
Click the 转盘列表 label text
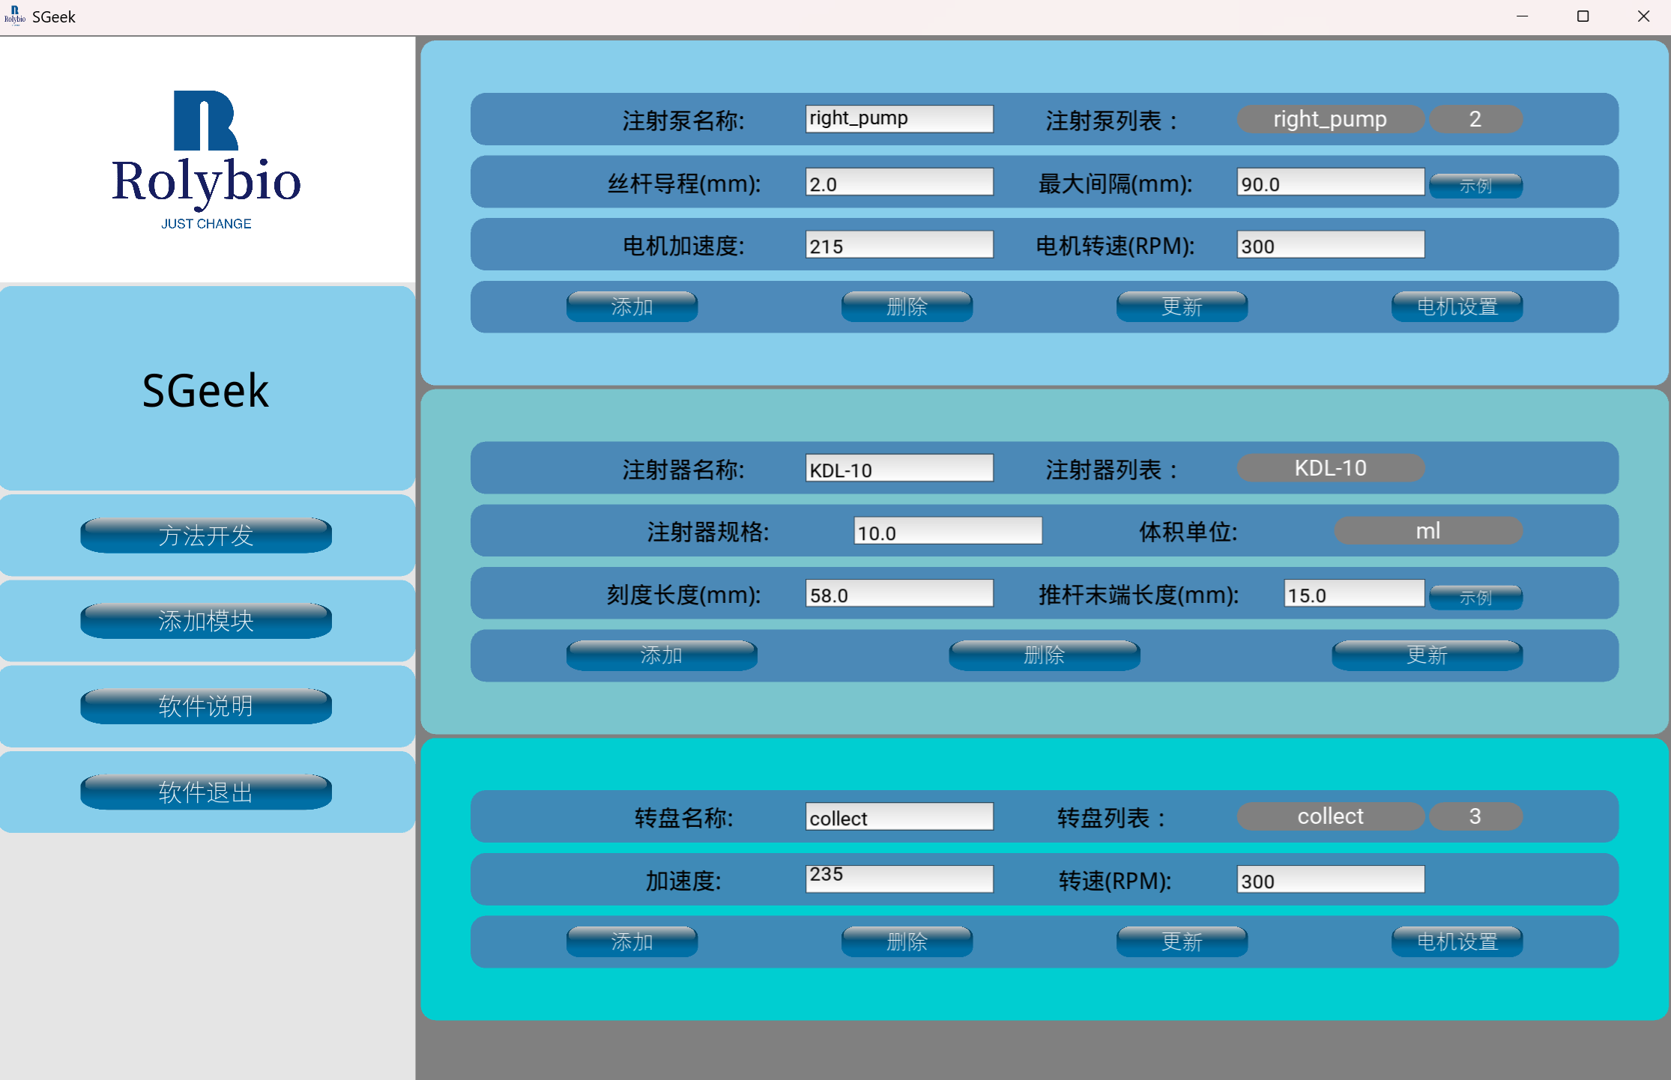(1111, 819)
